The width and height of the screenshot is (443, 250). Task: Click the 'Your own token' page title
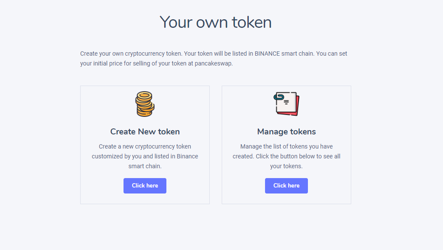click(x=215, y=22)
